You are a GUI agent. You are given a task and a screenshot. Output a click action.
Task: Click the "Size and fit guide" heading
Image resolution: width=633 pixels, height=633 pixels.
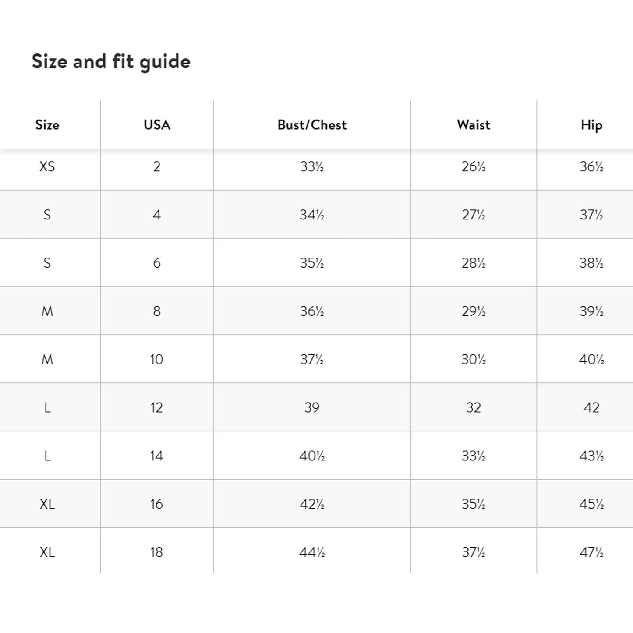(111, 61)
